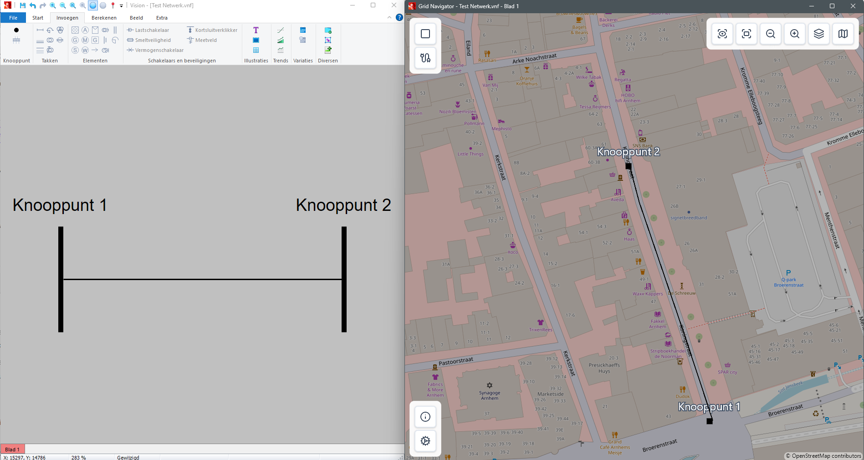The image size is (864, 460).
Task: Click the top blue calendar Variaties icon
Action: (303, 30)
